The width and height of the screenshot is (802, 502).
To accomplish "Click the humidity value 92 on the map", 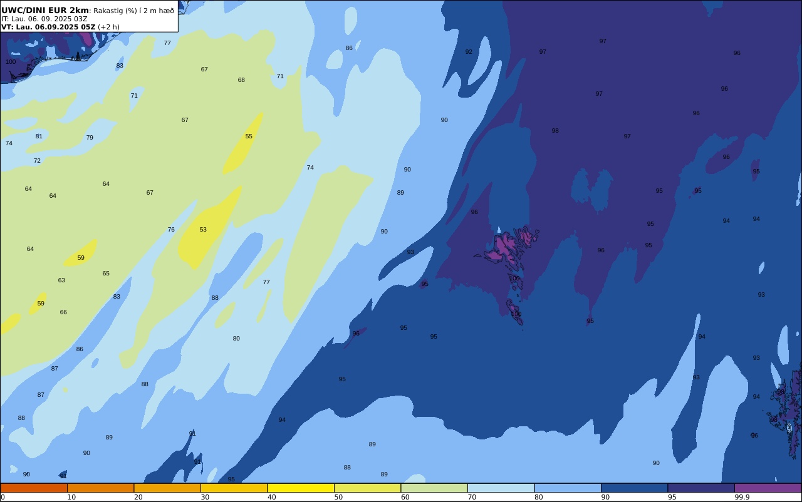I will [469, 52].
